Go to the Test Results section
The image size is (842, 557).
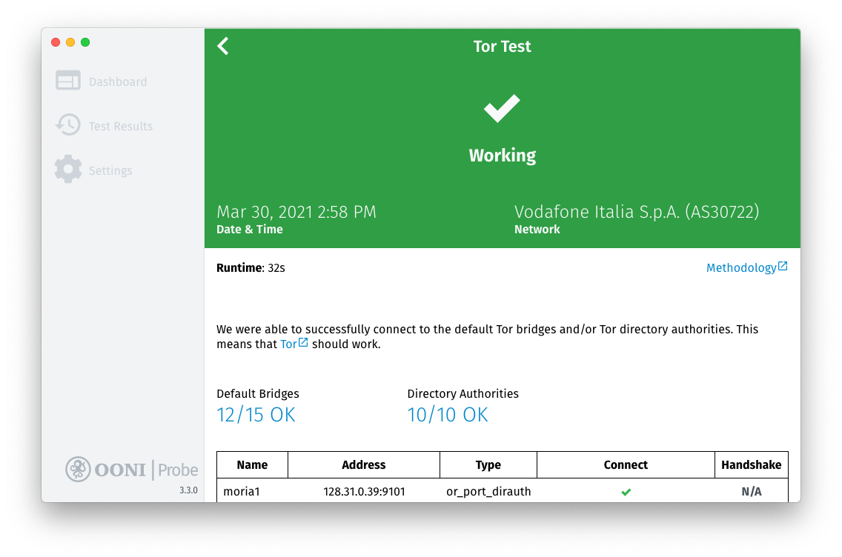pos(121,127)
